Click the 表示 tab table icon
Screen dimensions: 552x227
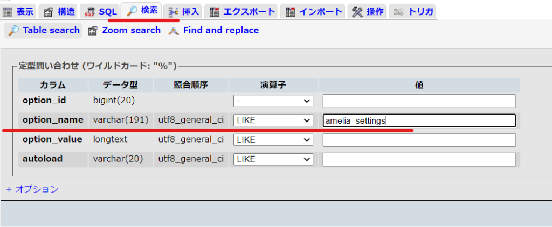[x=7, y=12]
